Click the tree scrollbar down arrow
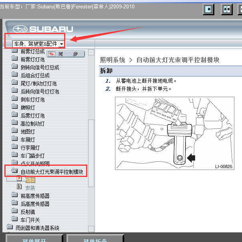The width and height of the screenshot is (242, 242). coord(91,229)
